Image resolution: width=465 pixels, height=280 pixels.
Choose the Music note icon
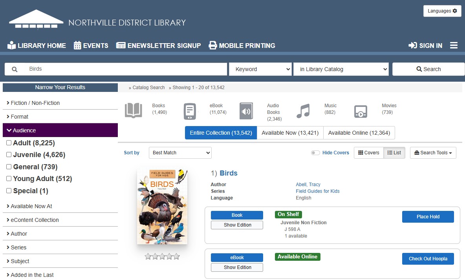tap(303, 111)
